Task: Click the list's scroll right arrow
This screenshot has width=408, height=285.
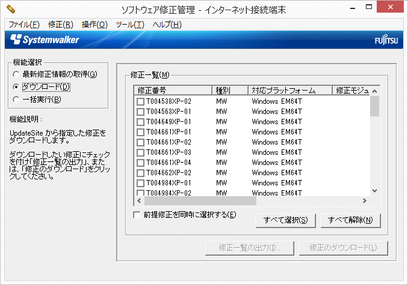Action: point(365,201)
